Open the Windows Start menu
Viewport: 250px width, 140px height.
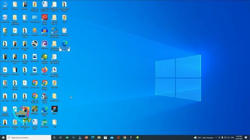coord(3,137)
